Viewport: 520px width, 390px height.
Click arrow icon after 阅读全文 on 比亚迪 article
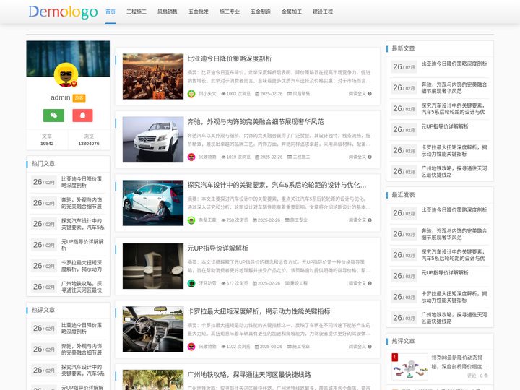(370, 94)
